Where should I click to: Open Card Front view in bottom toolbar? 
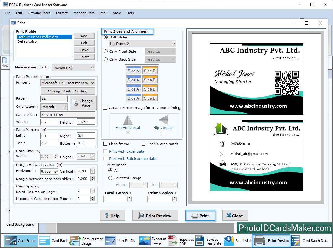pyautogui.click(x=21, y=240)
